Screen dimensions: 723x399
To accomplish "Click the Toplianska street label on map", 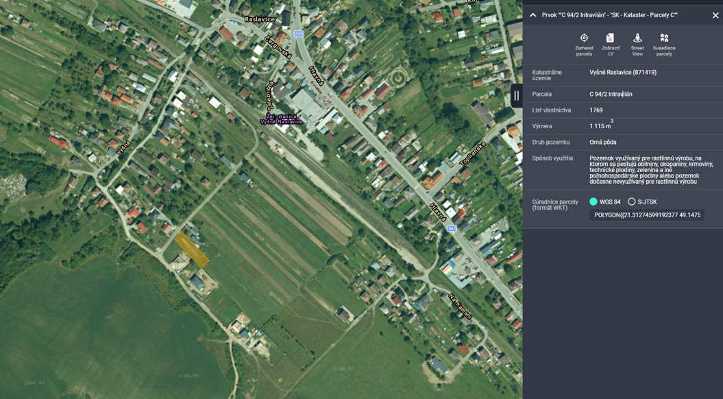I will [x=473, y=154].
